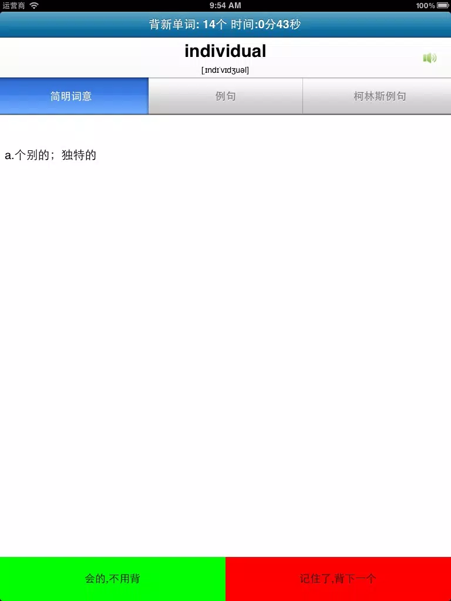Click the word 'individual' heading
The width and height of the screenshot is (451, 601).
point(225,51)
